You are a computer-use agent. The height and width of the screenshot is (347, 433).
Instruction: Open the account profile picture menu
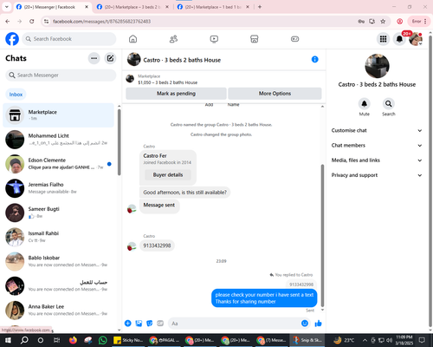click(x=416, y=39)
